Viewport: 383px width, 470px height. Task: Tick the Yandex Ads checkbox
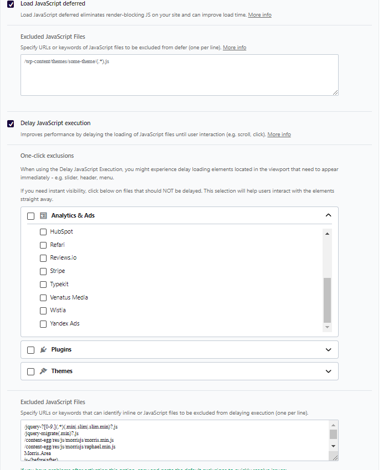coord(43,324)
